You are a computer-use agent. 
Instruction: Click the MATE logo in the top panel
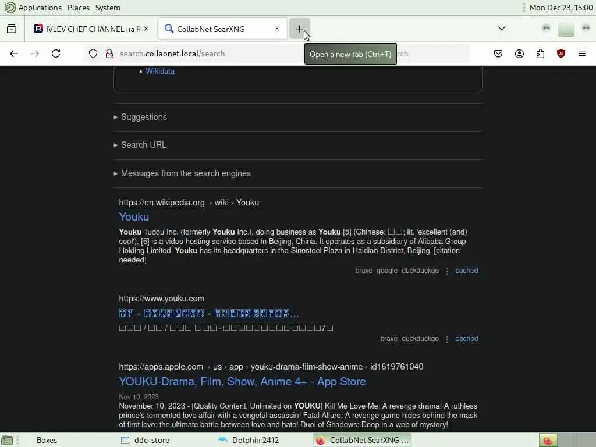pyautogui.click(x=10, y=8)
